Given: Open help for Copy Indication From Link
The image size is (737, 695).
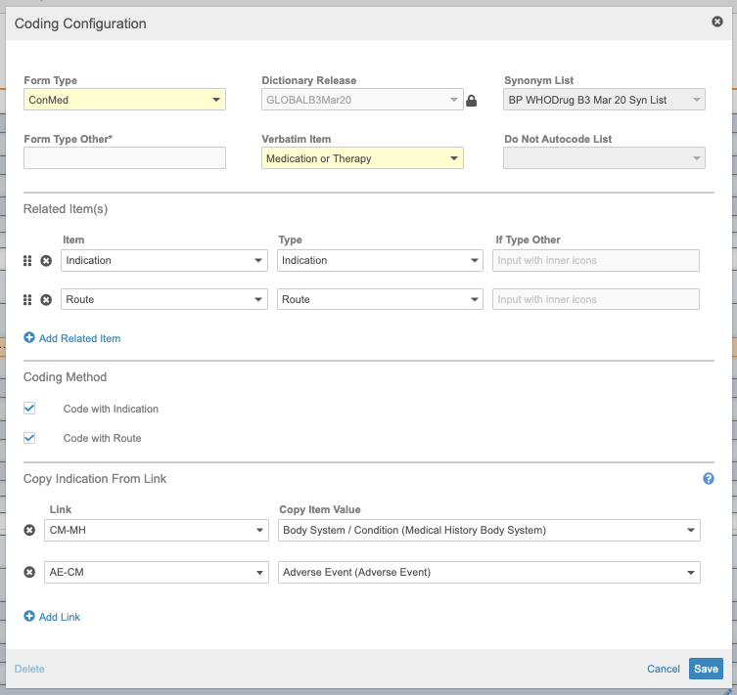Looking at the screenshot, I should click(x=709, y=479).
